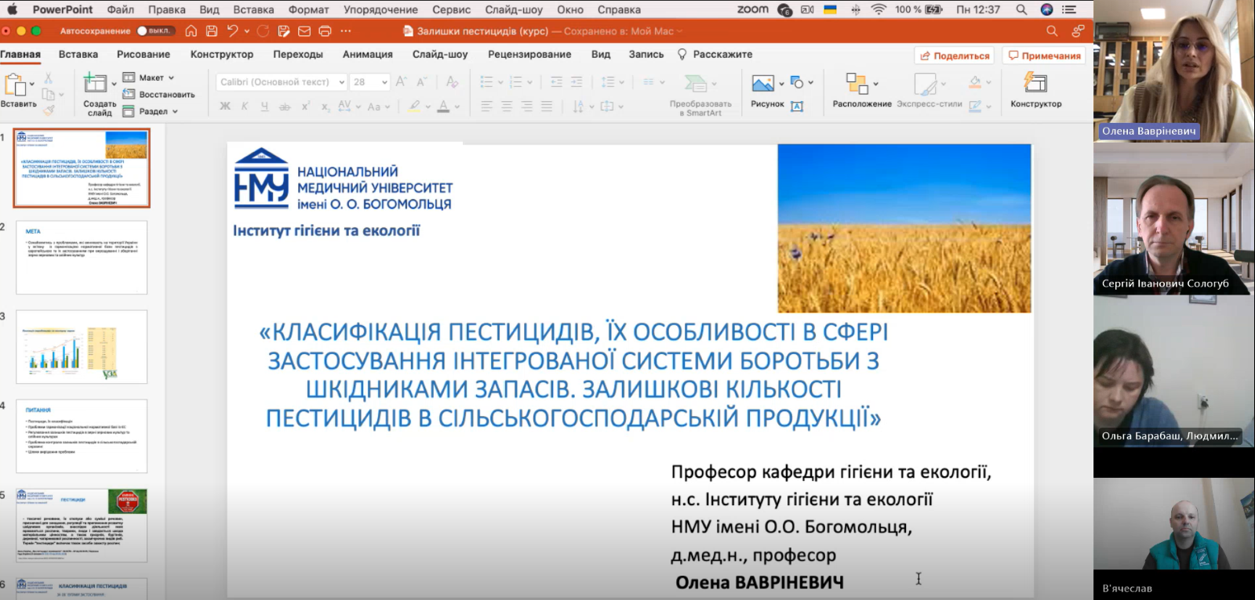The image size is (1255, 600).
Task: Open the Вставка ribbon tab
Action: (x=78, y=54)
